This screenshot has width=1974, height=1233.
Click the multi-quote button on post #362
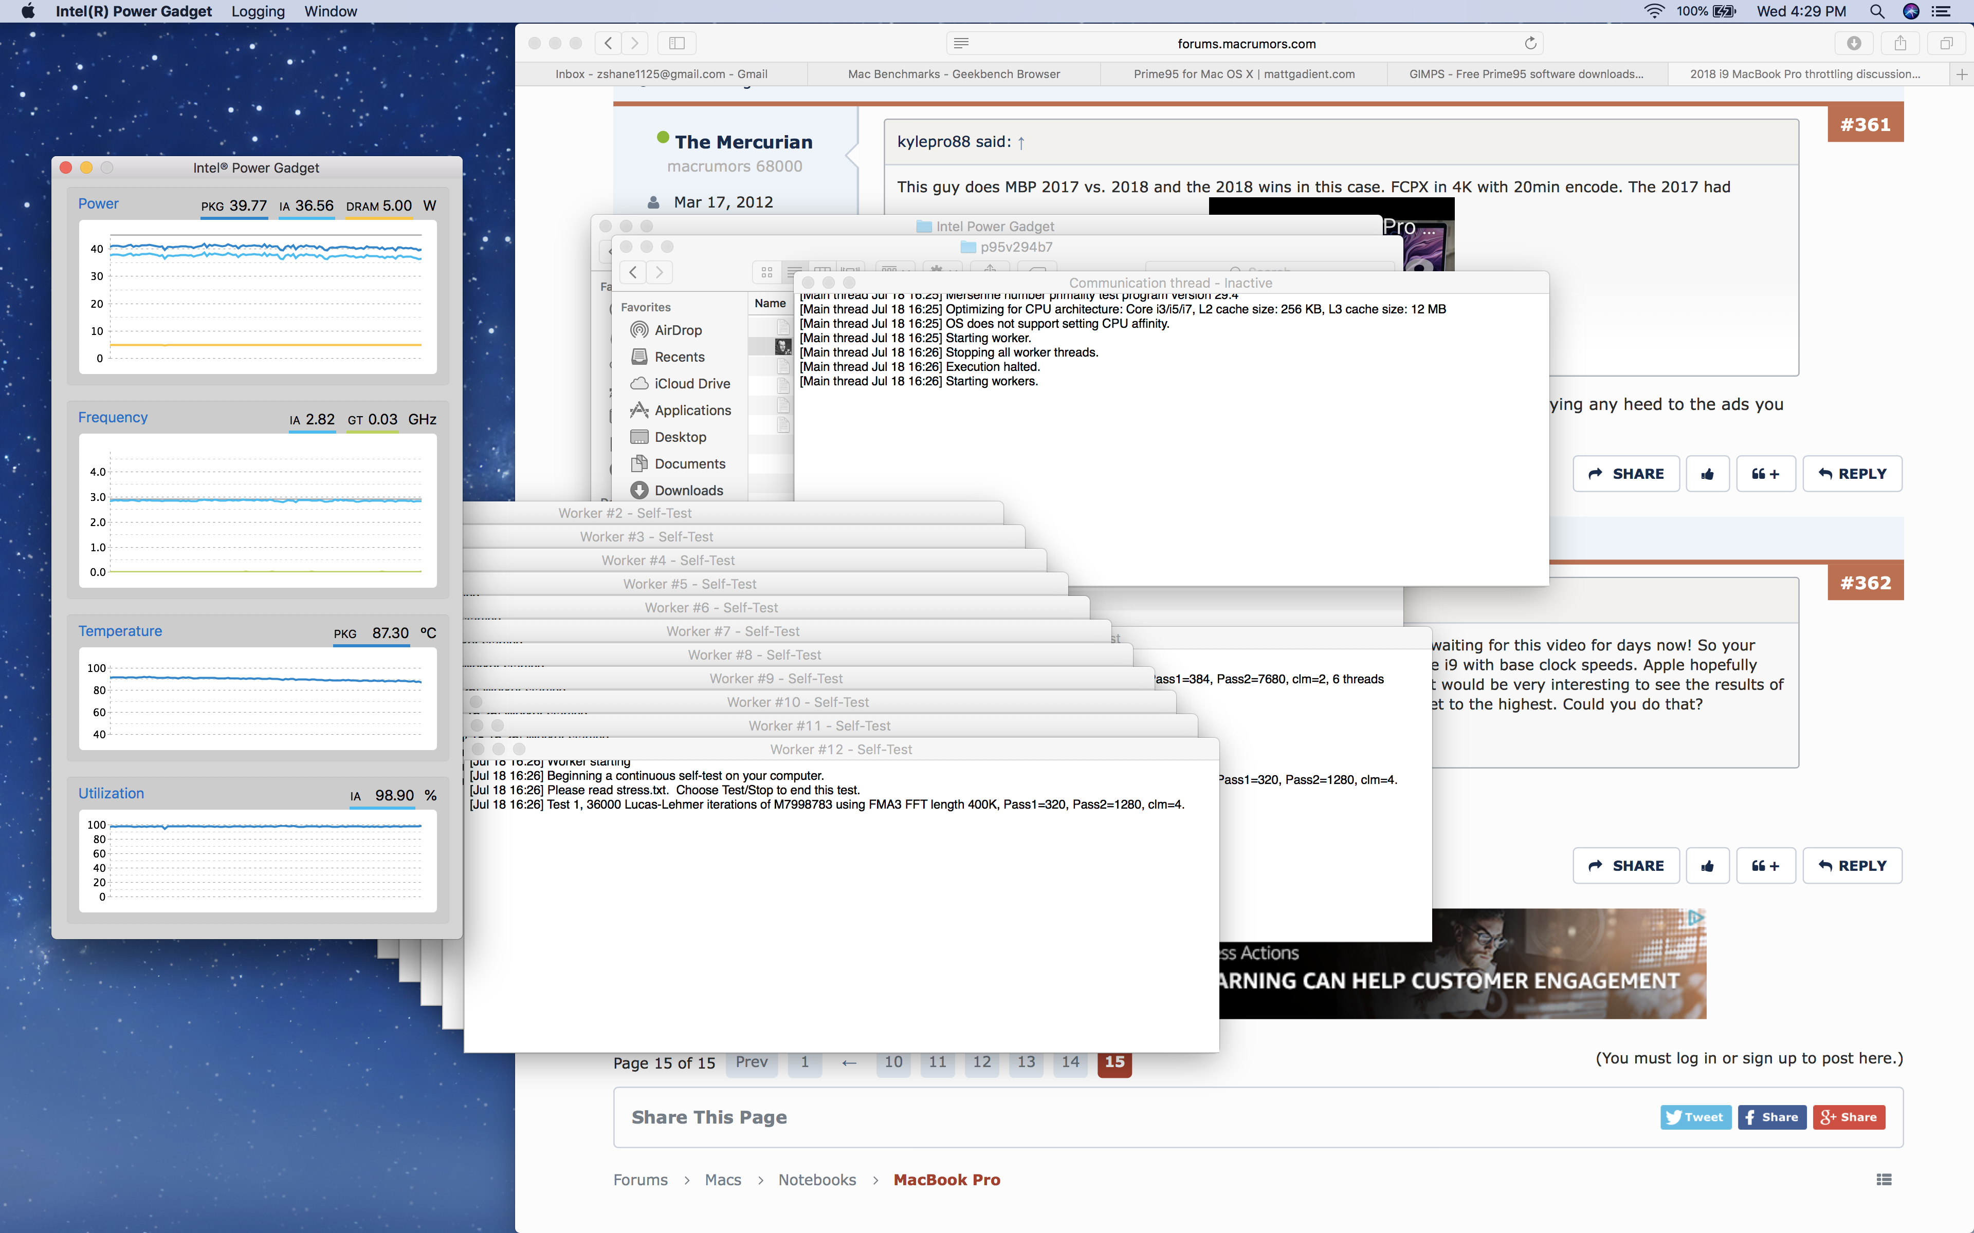click(1765, 866)
